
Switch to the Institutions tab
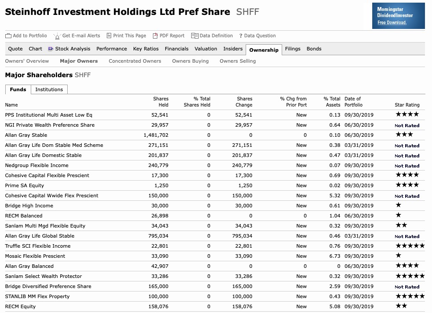pyautogui.click(x=49, y=89)
